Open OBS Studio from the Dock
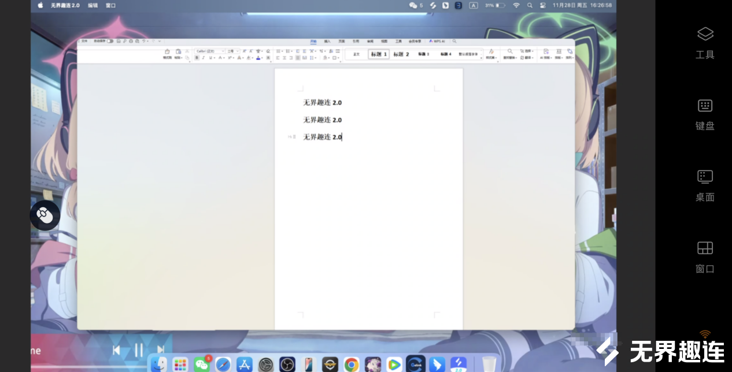 click(x=287, y=364)
